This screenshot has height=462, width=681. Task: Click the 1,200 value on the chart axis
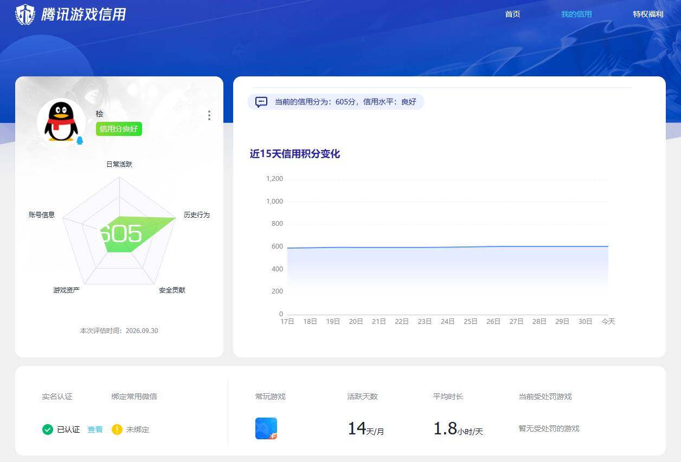274,179
